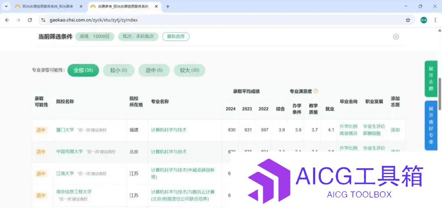Image resolution: width=442 pixels, height=208 pixels.
Task: Click 福建 location cell
Action: [134, 130]
